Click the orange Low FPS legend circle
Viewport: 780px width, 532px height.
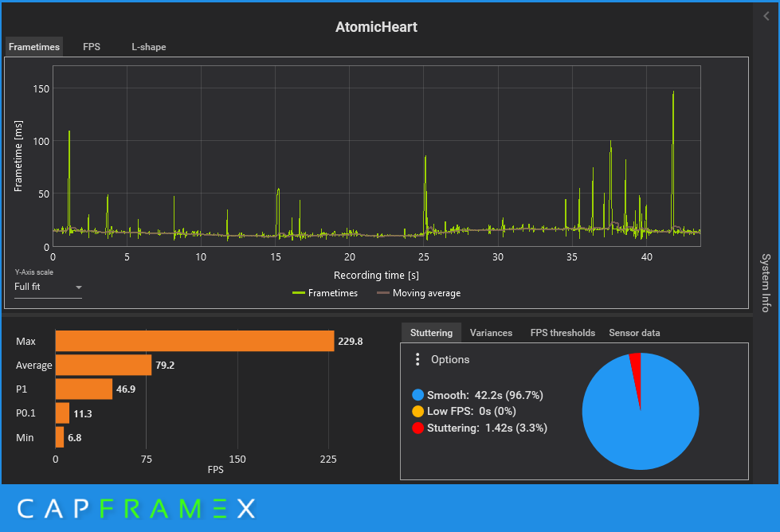pos(417,411)
